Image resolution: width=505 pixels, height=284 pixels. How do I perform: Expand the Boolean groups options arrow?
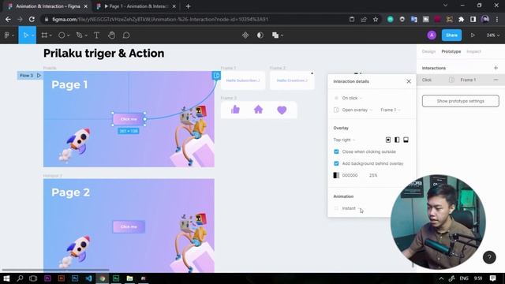(x=282, y=35)
